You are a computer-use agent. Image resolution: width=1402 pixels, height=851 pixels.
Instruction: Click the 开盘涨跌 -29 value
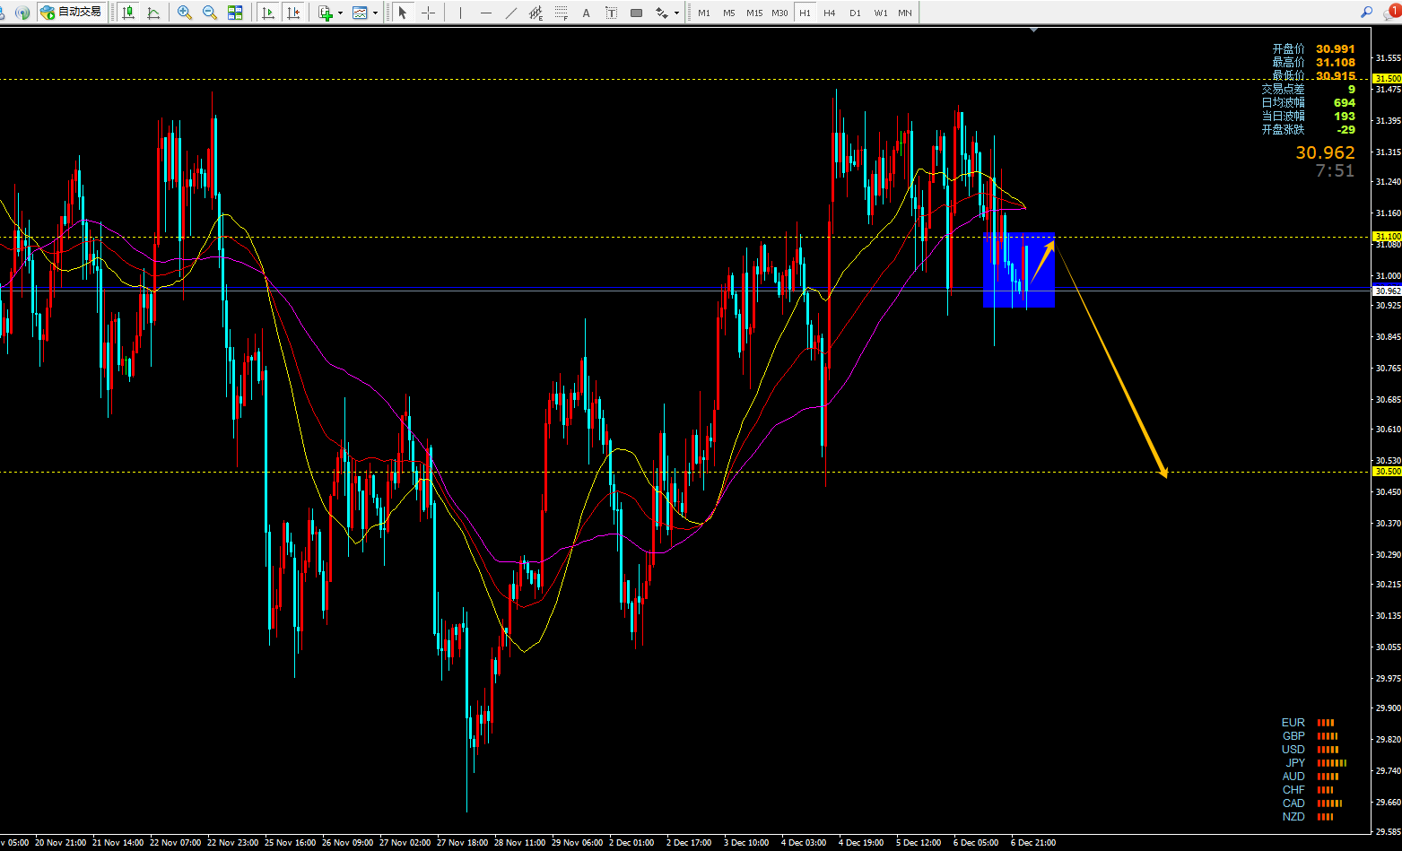point(1345,130)
